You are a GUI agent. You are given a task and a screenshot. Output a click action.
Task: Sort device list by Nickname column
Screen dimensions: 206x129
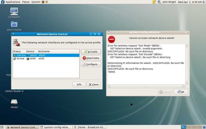(59, 51)
